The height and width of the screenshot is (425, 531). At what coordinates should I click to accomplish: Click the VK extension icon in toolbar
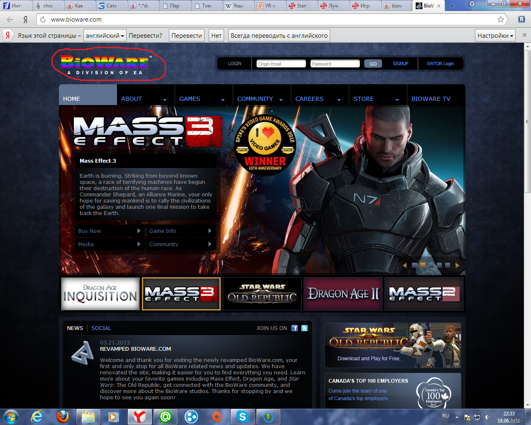[x=522, y=19]
